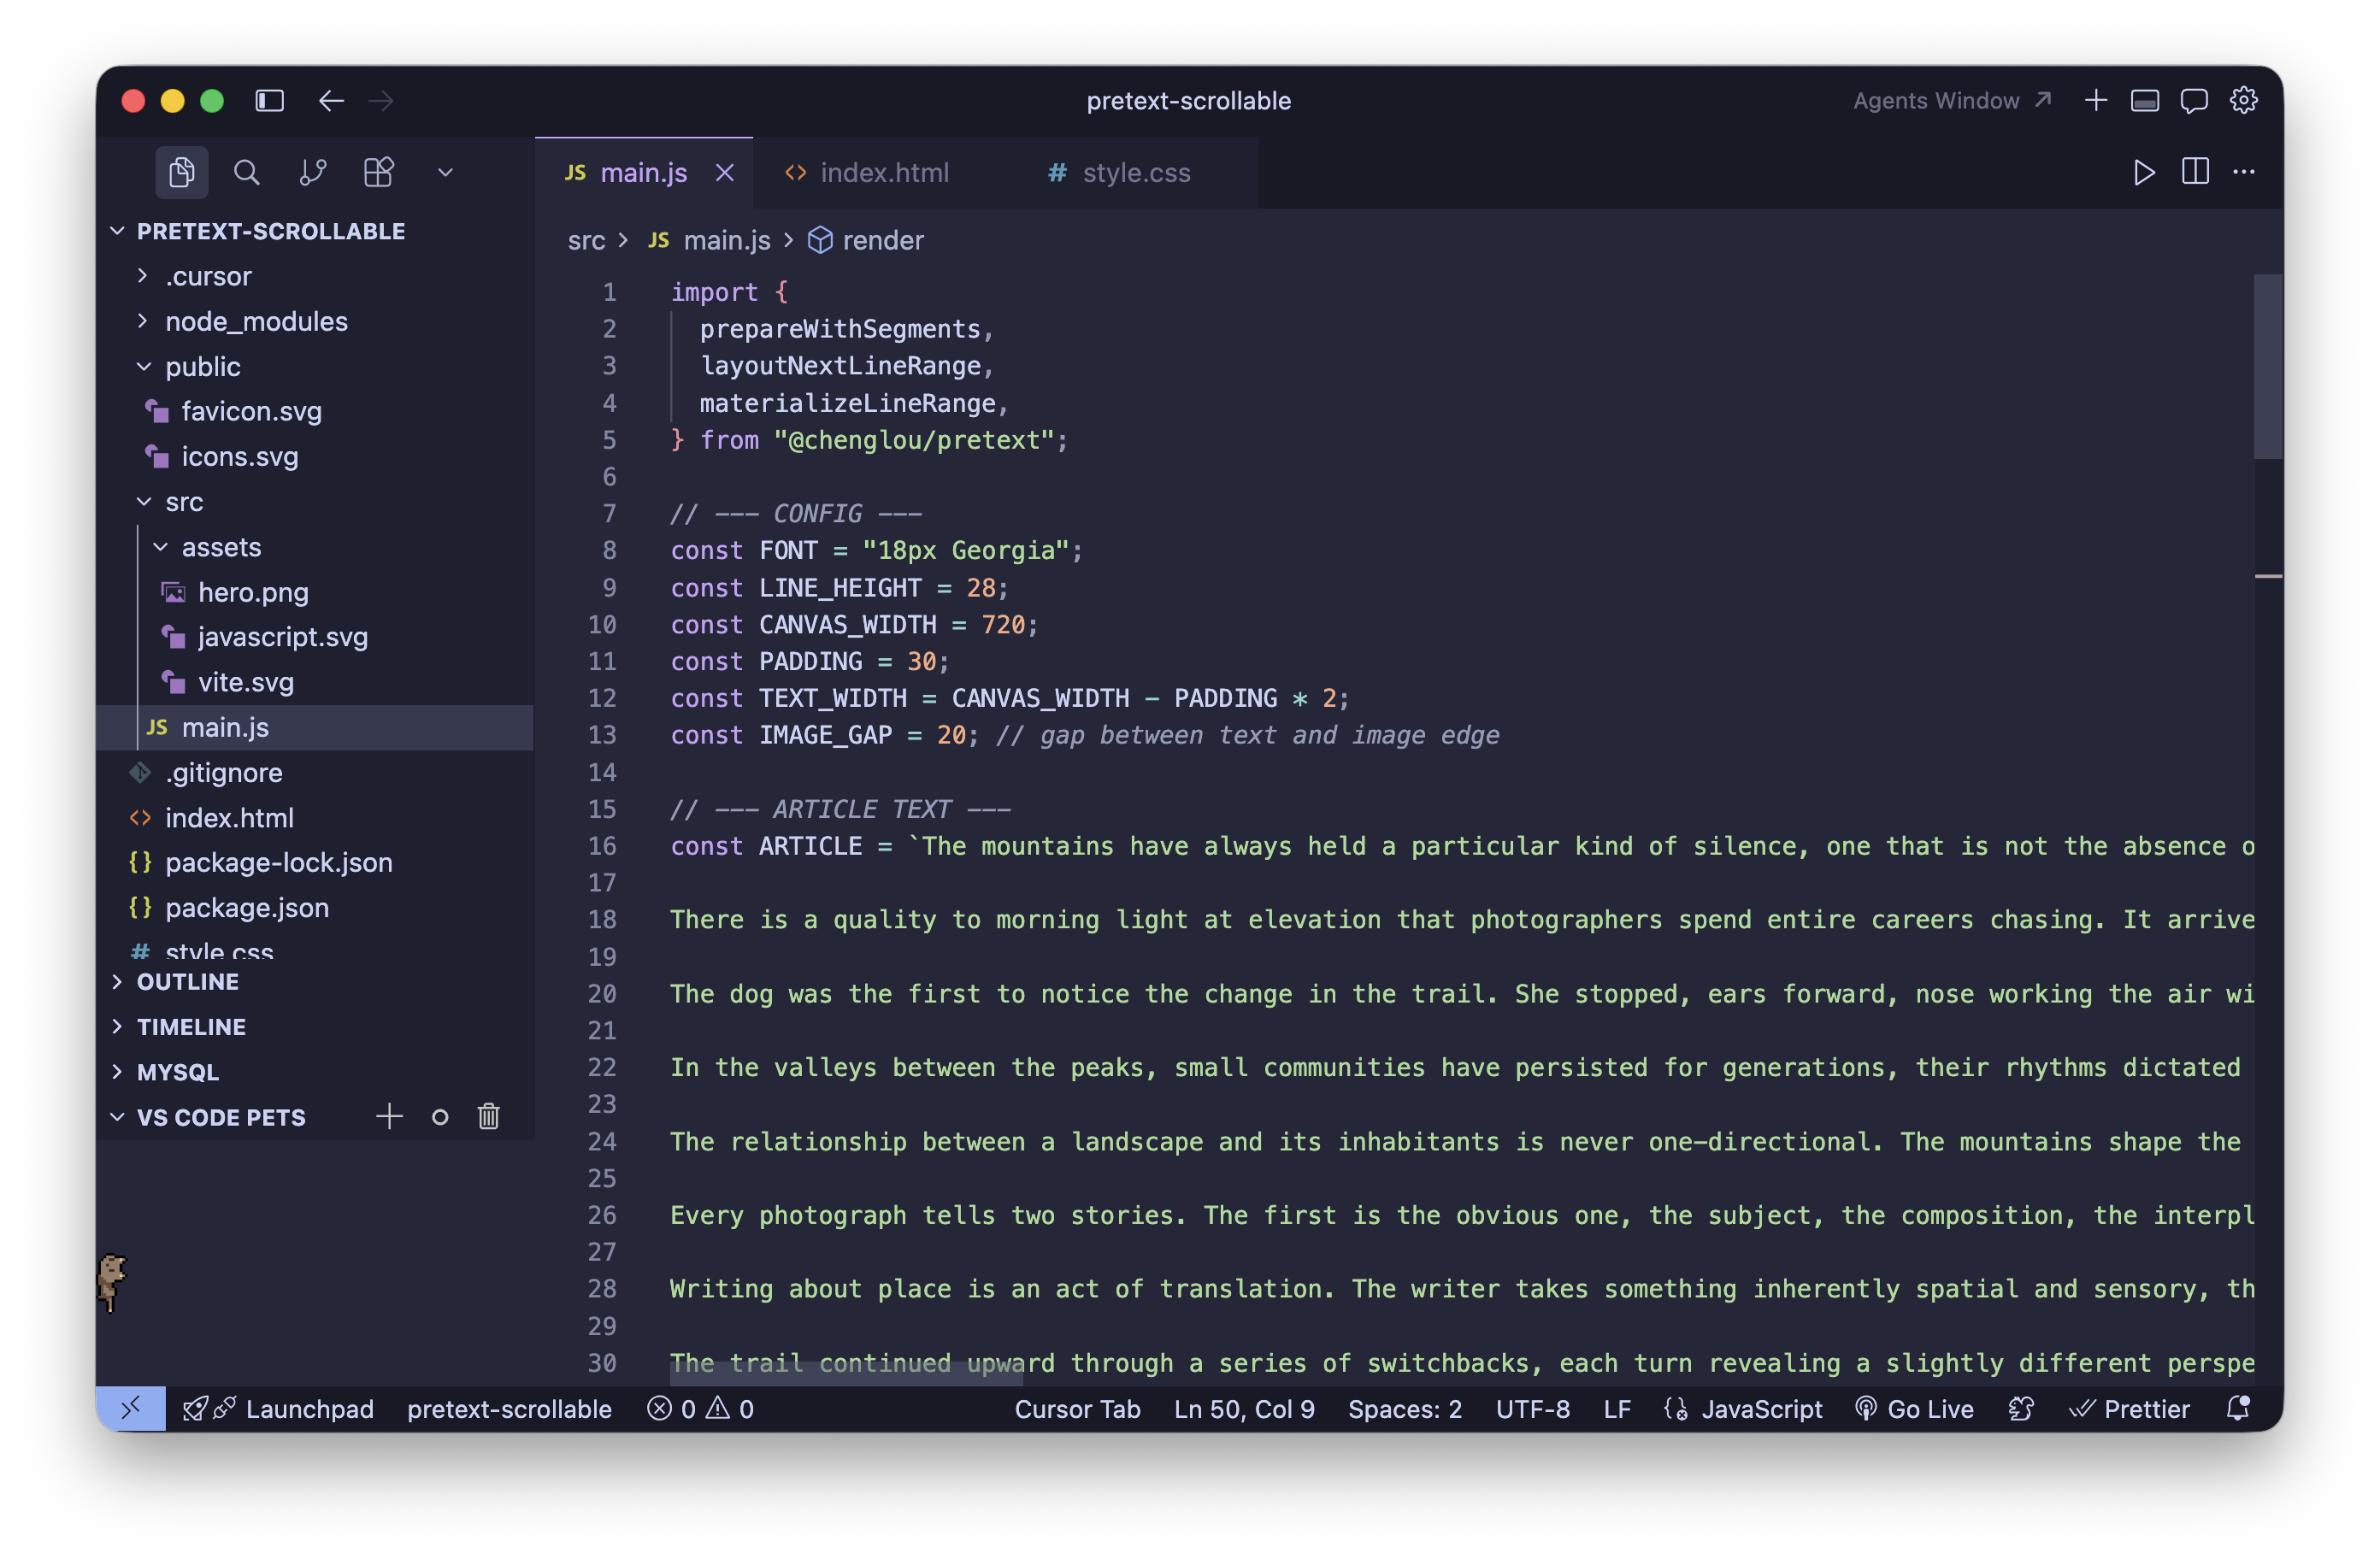Collapse the VS CODE PETS section
This screenshot has height=1559, width=2380.
click(x=221, y=1117)
